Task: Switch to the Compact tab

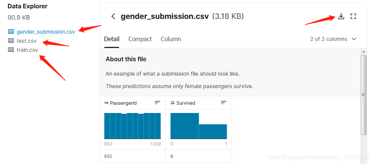Action: (x=140, y=39)
